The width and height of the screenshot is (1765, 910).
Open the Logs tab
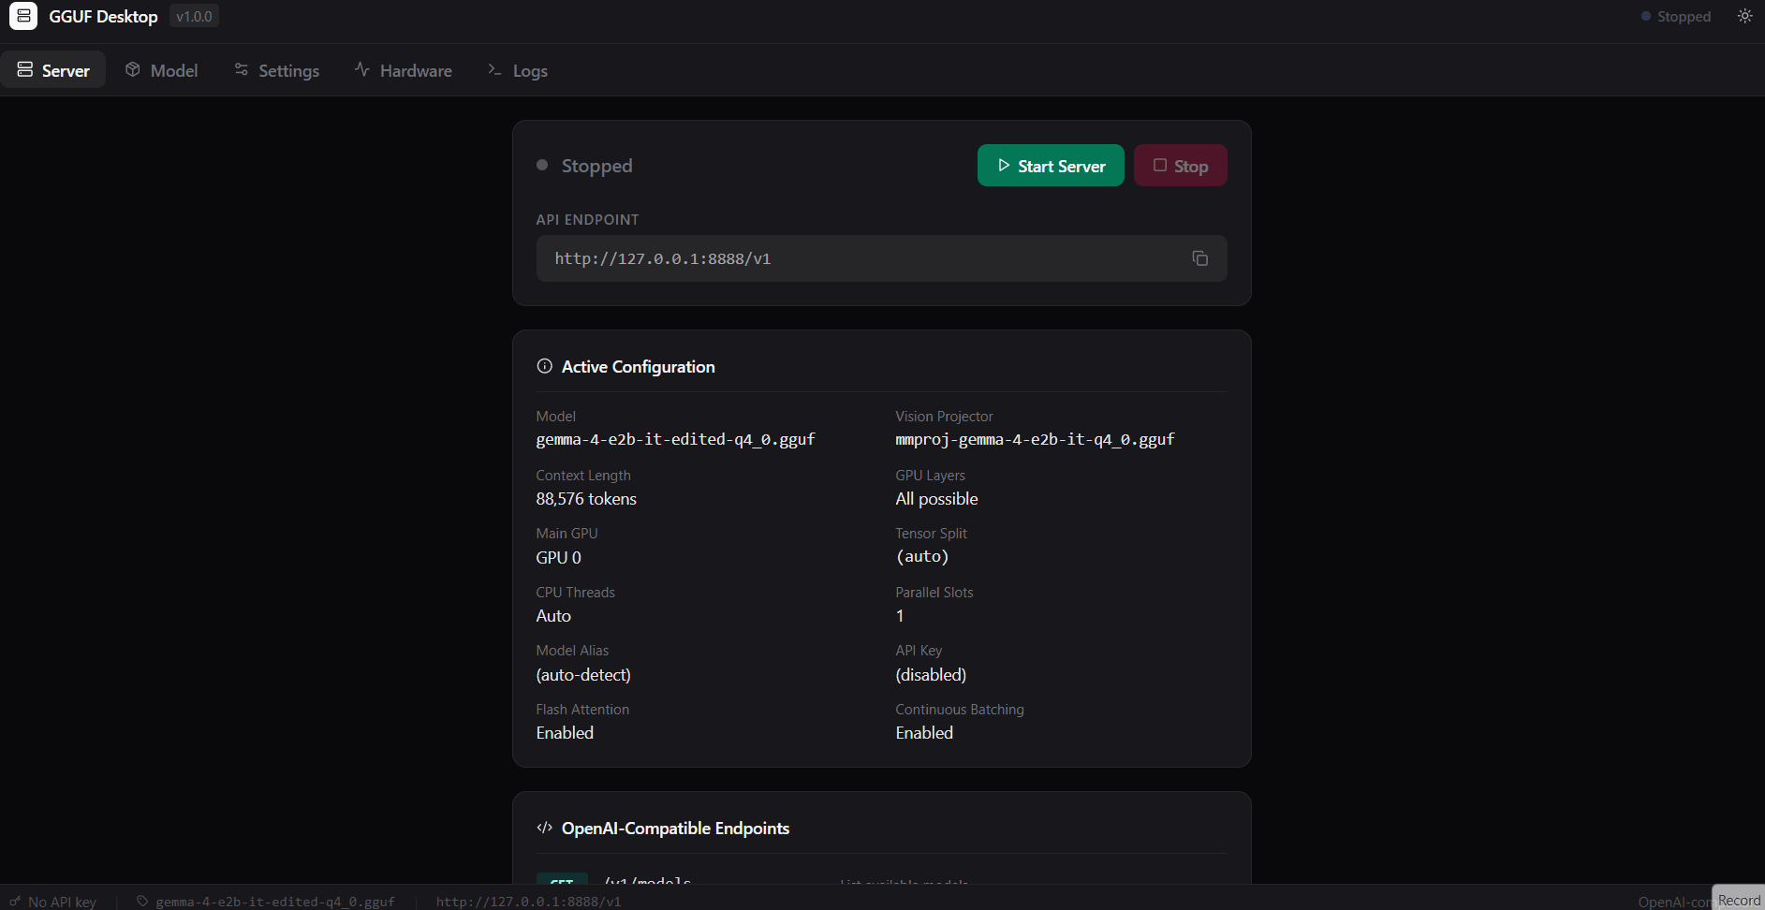click(518, 70)
